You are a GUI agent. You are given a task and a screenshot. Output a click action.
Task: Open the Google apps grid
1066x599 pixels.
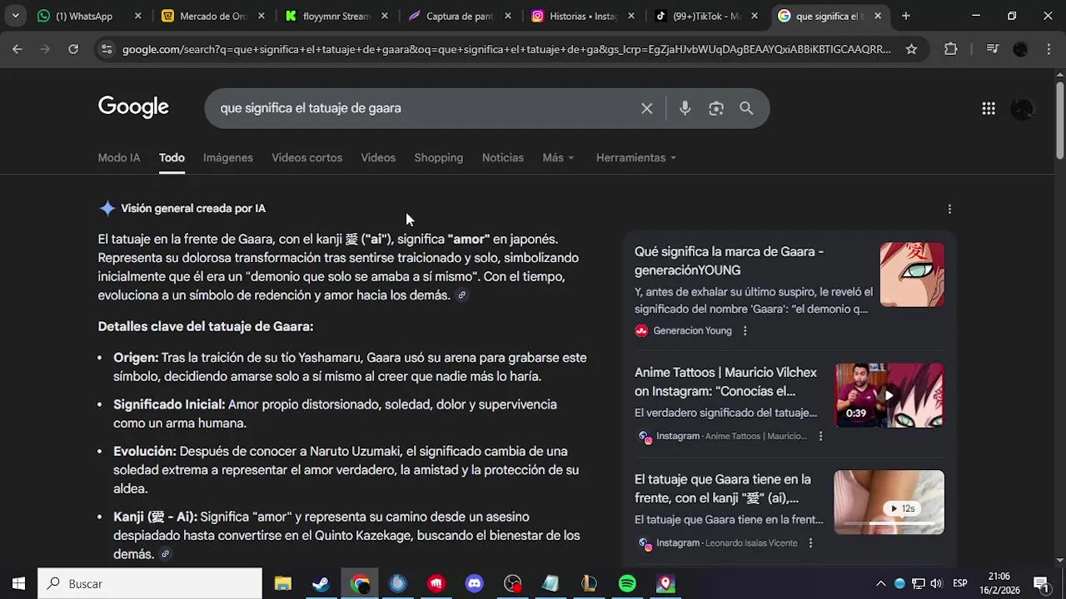989,108
